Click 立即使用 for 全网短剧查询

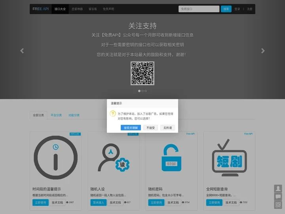click(x=214, y=203)
